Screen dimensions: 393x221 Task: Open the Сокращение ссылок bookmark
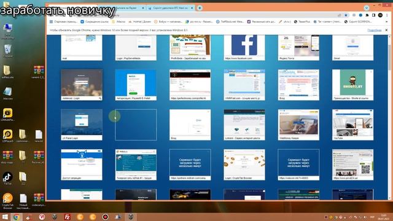pos(95,22)
